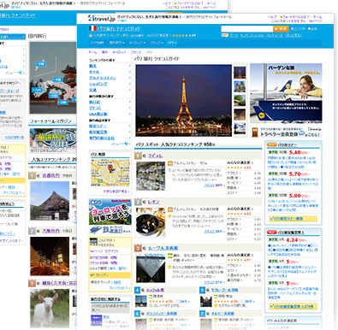Click the sightseeing category icon of the Louvre entry

(x=169, y=256)
